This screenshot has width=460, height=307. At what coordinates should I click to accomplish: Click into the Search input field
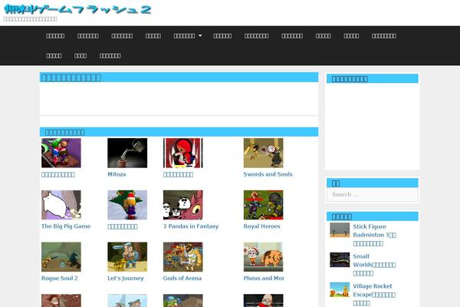click(x=373, y=194)
